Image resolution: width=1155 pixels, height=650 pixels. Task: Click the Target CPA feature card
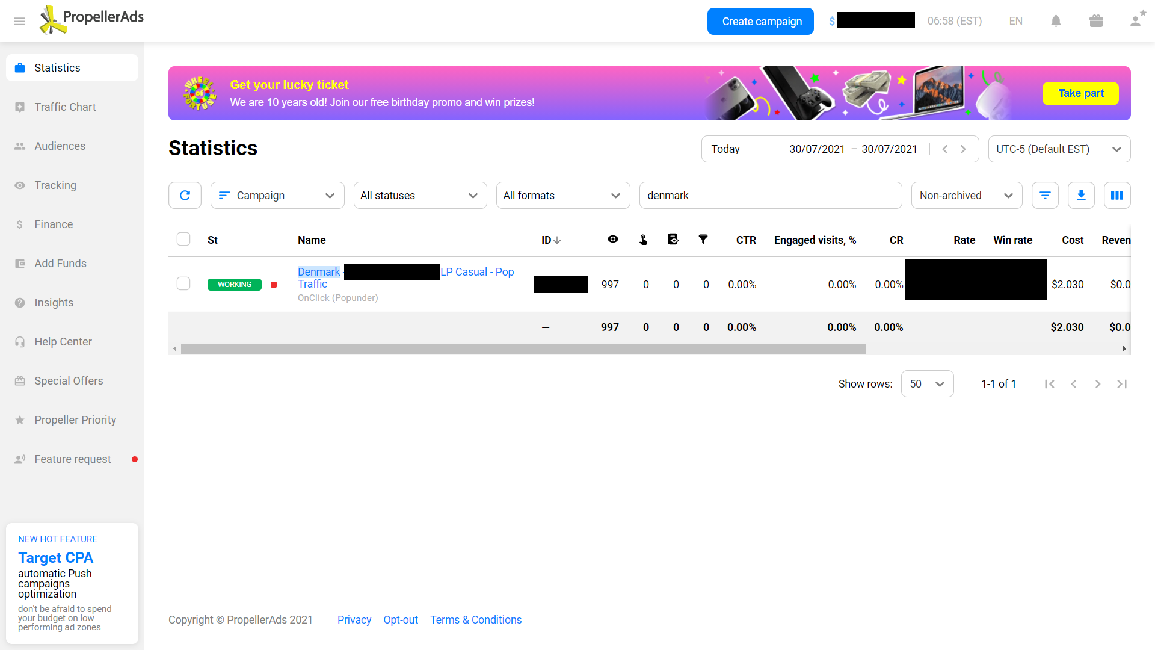click(72, 583)
